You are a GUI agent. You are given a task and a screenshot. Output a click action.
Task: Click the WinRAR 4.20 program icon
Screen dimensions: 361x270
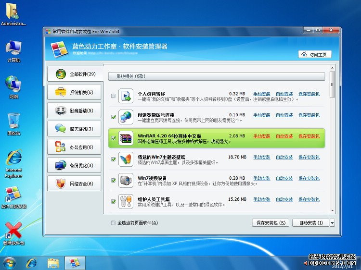(126, 138)
